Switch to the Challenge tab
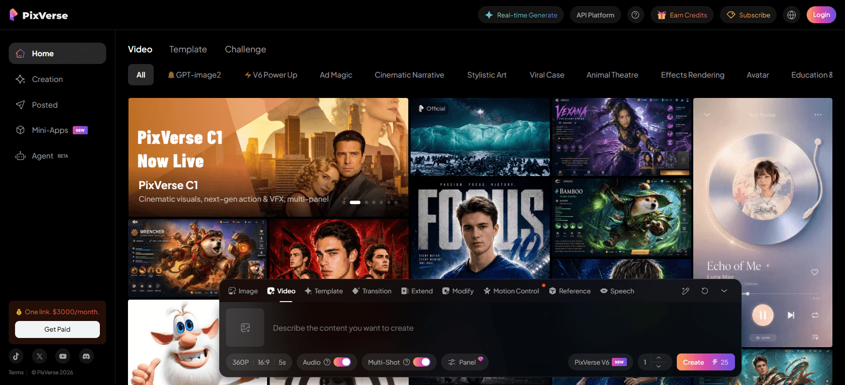The width and height of the screenshot is (845, 385). click(245, 49)
